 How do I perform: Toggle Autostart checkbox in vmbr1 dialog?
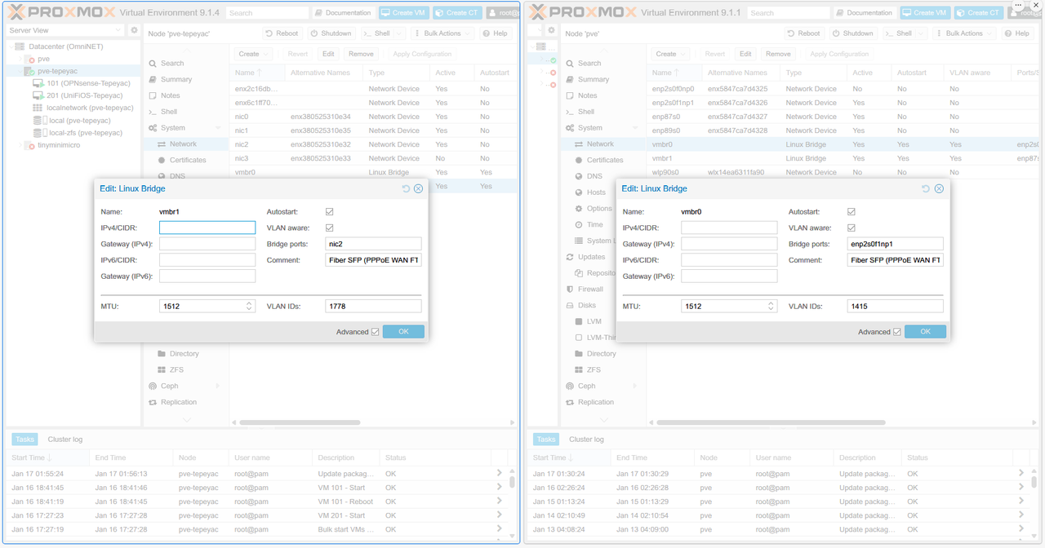pos(330,212)
